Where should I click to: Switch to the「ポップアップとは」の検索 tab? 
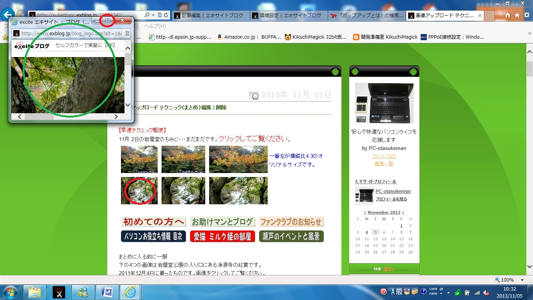[366, 16]
